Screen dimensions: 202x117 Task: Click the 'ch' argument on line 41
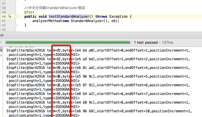click(x=113, y=21)
